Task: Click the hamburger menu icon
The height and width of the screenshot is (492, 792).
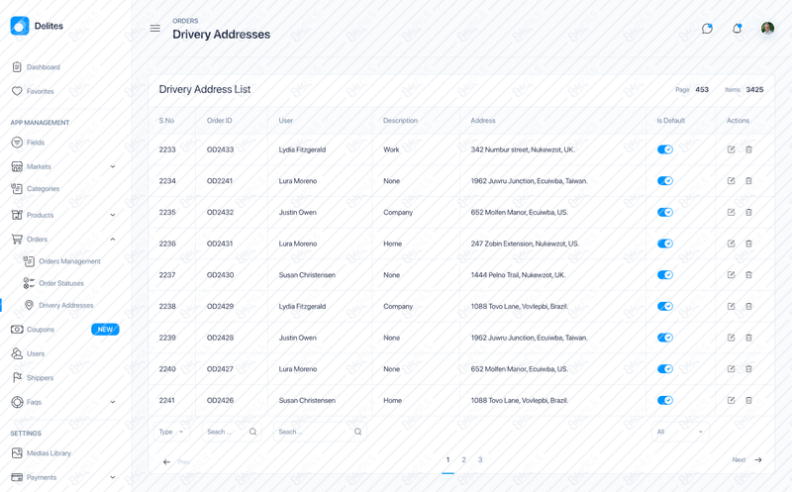Action: (155, 29)
